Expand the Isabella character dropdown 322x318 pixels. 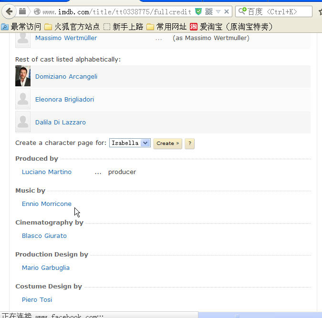130,143
